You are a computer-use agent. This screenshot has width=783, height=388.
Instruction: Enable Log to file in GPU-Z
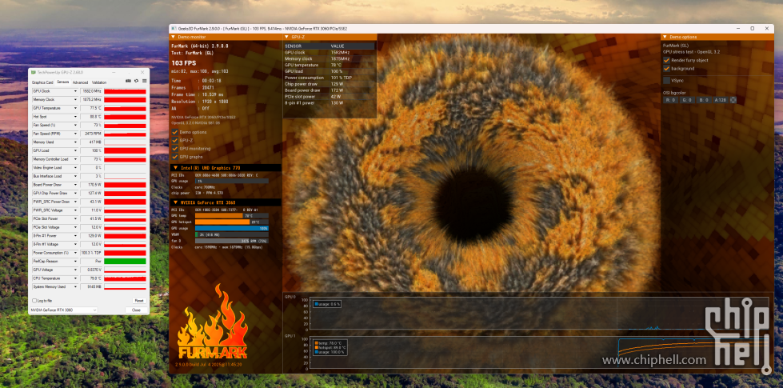pos(34,301)
